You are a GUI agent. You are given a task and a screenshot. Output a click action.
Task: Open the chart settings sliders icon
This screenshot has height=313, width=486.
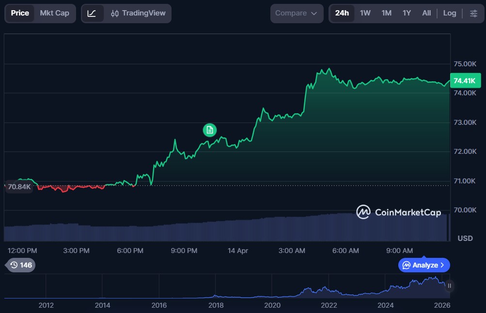473,13
